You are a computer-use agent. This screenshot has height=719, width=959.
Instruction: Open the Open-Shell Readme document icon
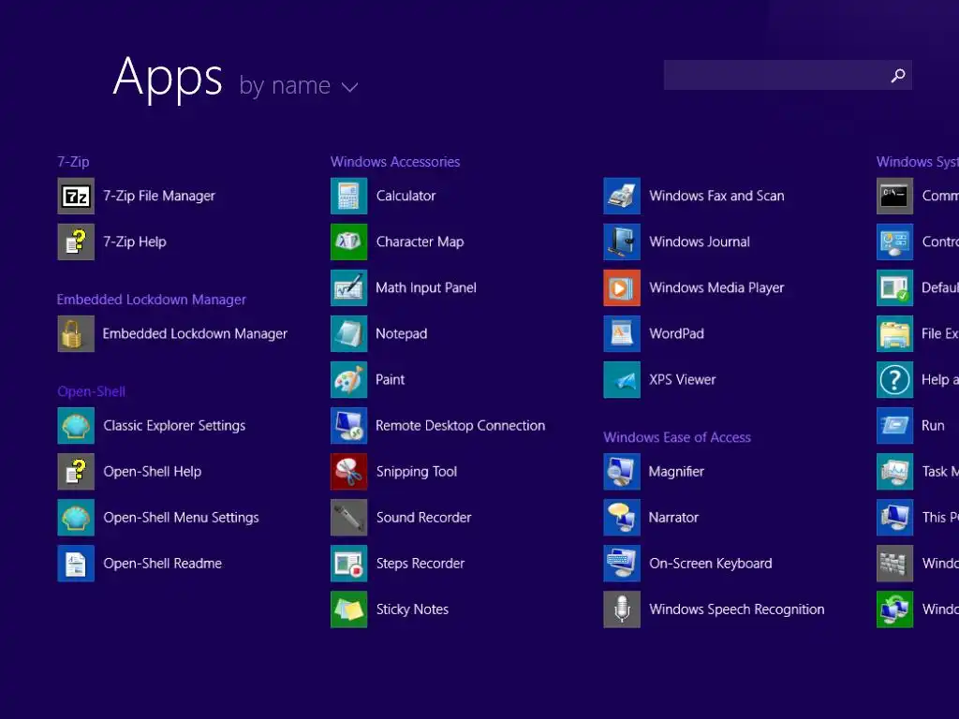(76, 563)
